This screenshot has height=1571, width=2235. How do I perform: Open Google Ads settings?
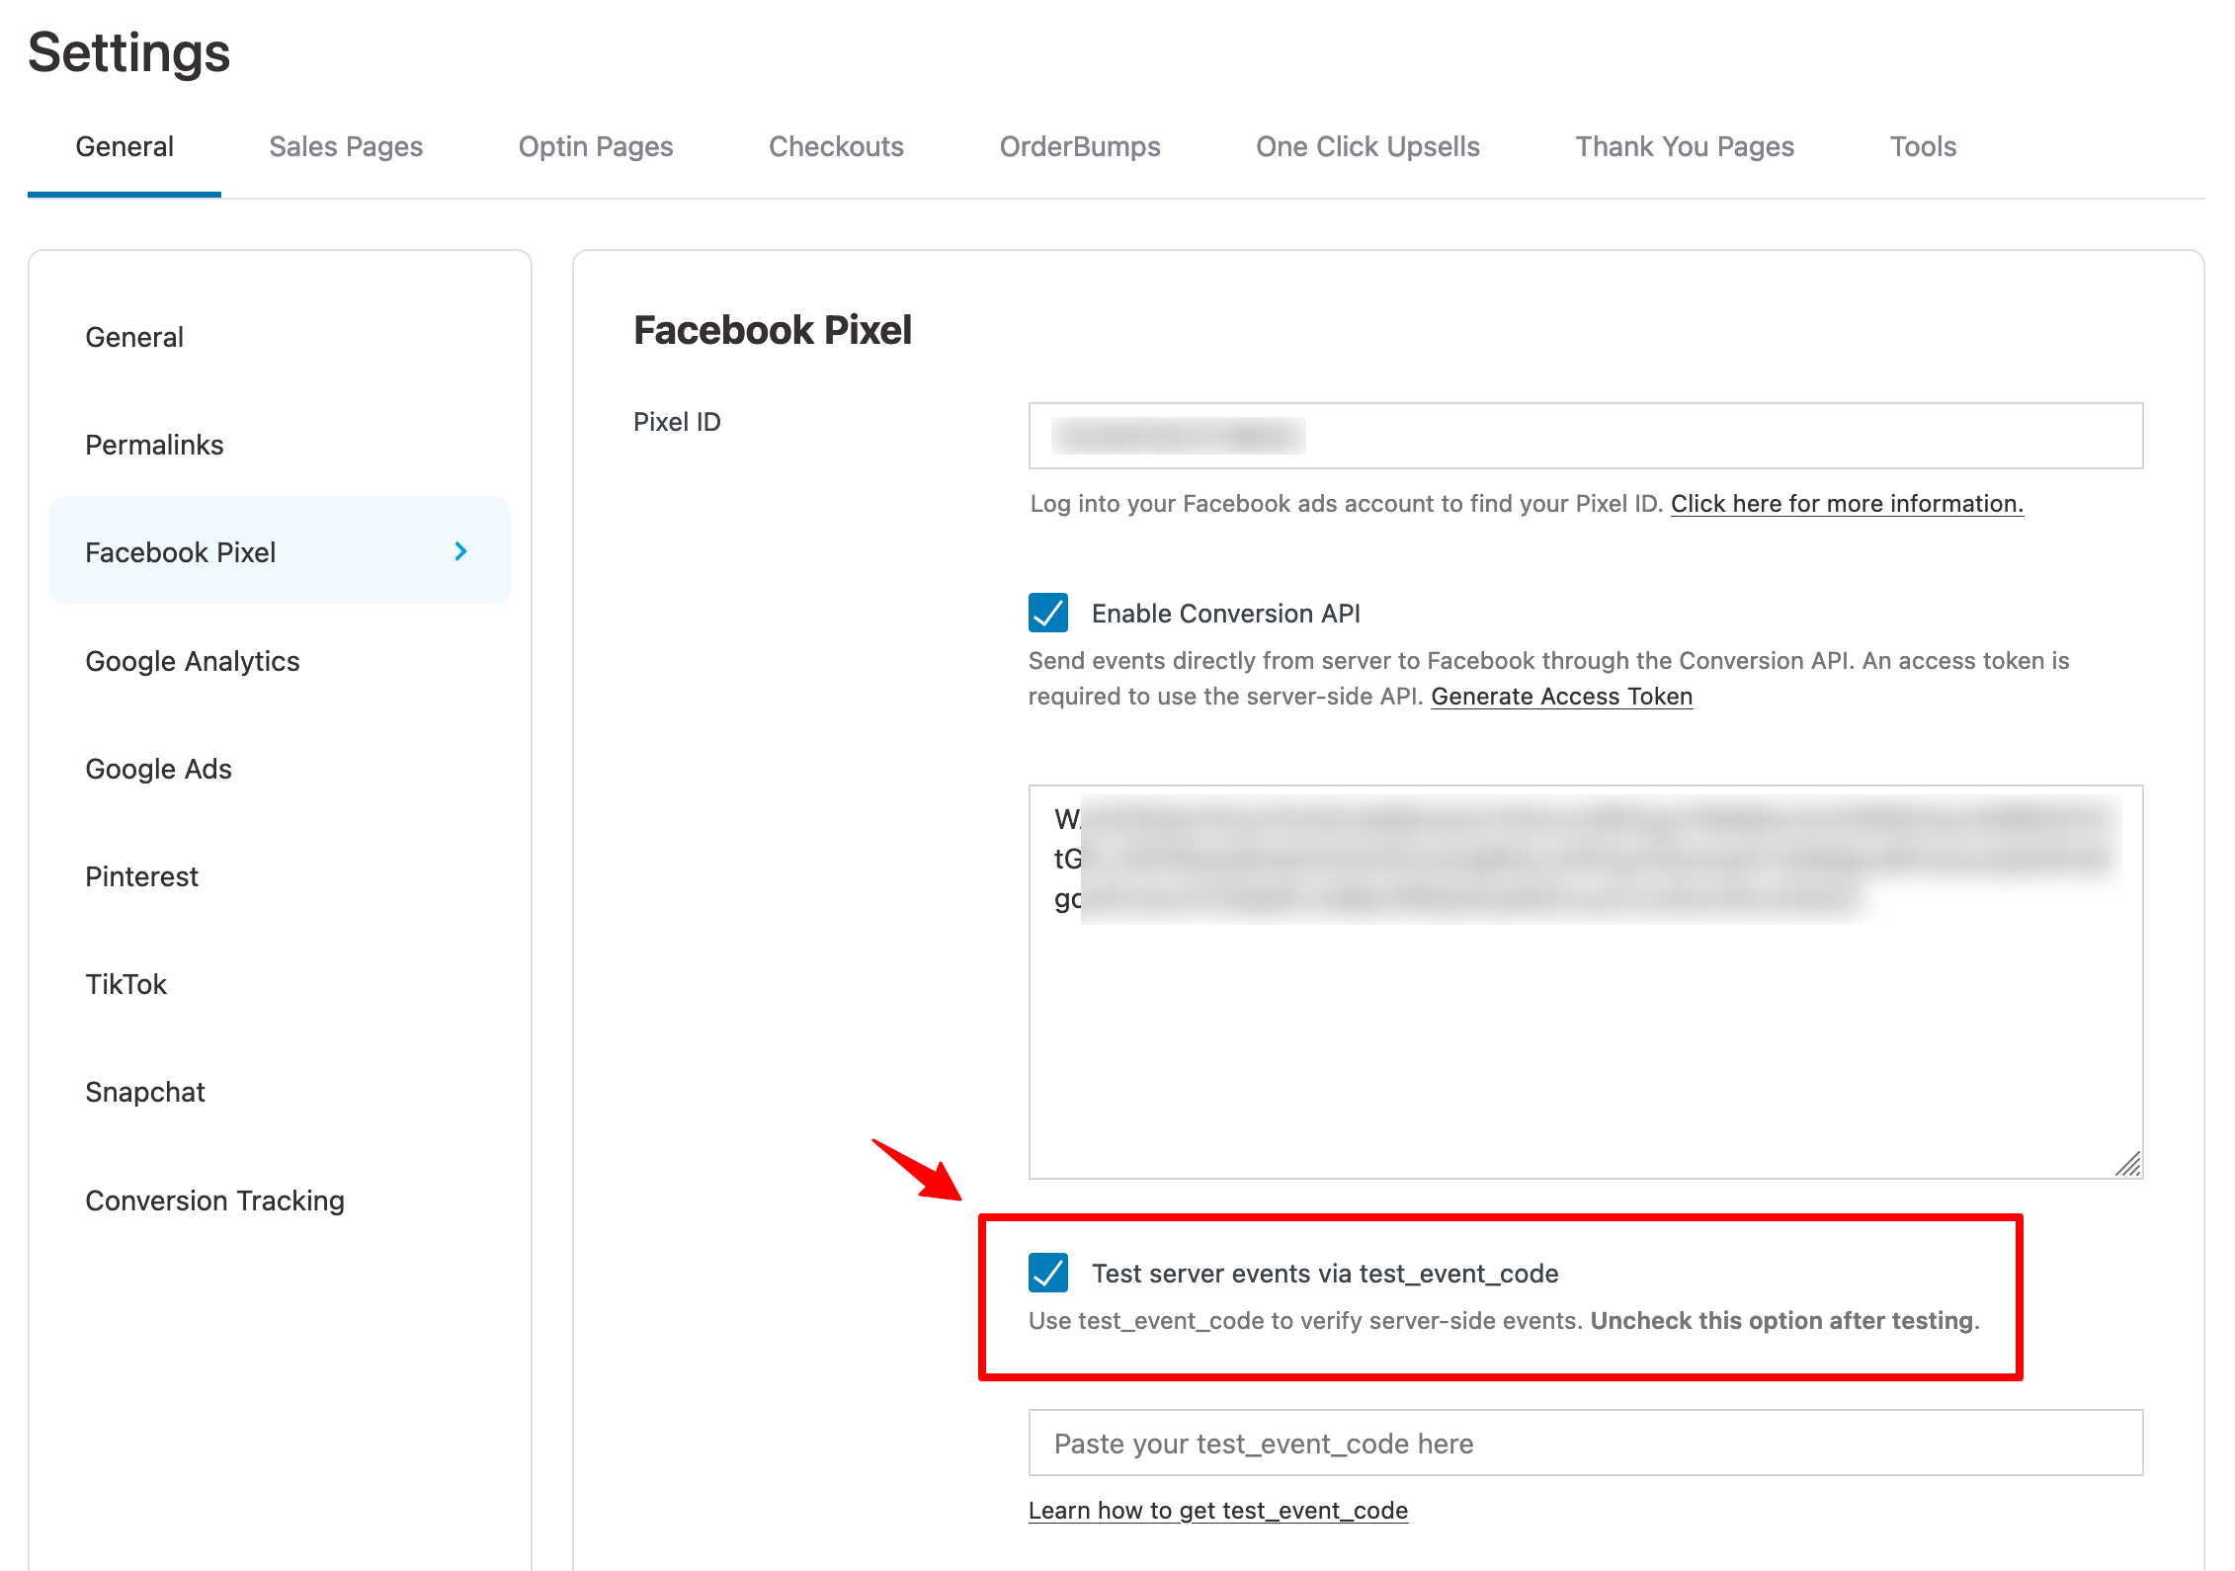pyautogui.click(x=158, y=768)
